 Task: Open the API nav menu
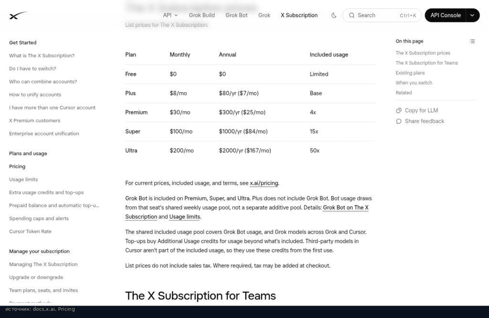coord(170,15)
